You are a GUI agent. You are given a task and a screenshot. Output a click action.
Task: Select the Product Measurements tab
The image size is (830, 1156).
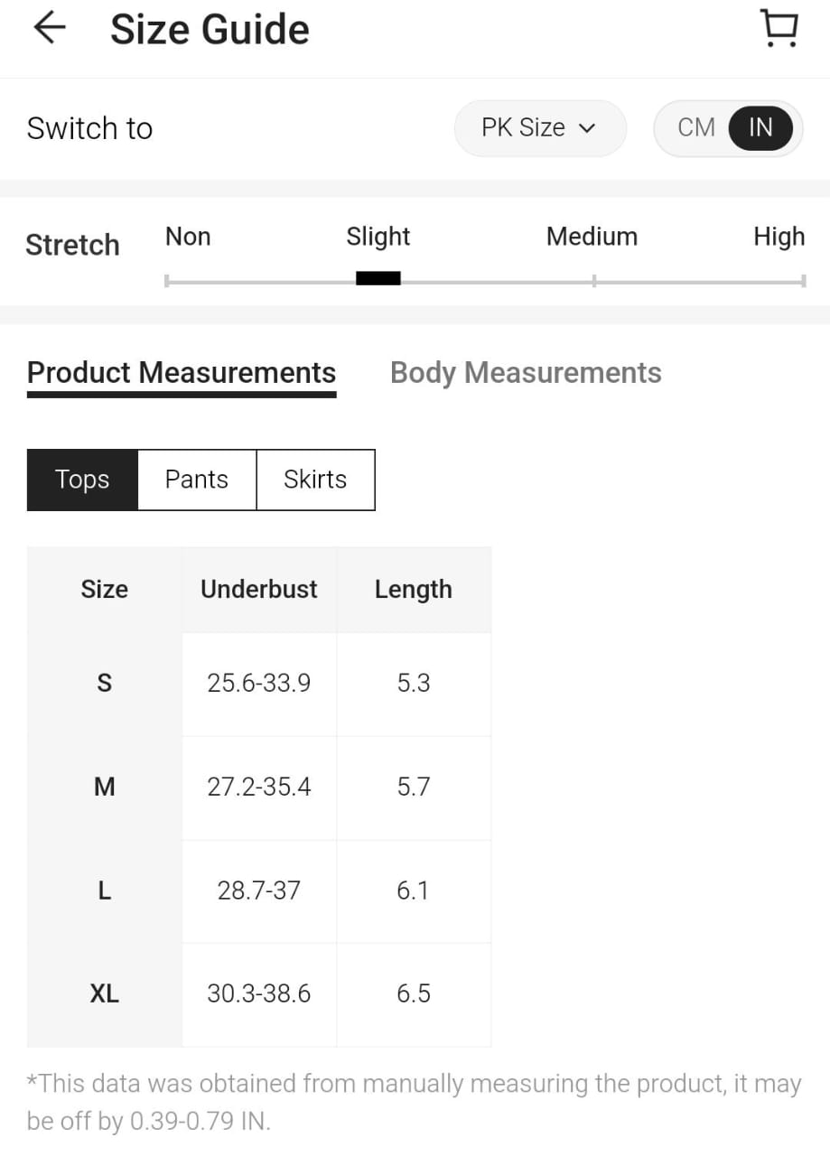(182, 373)
